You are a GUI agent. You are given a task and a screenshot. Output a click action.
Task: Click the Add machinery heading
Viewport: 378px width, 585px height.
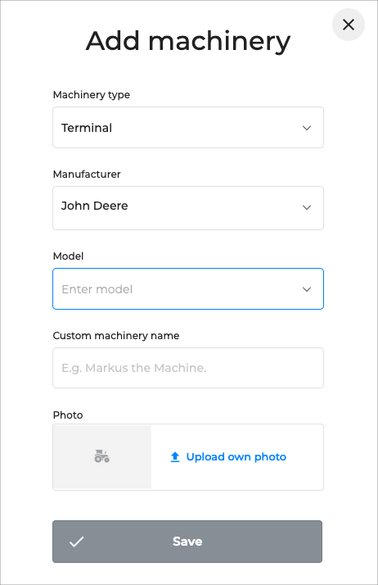click(188, 41)
